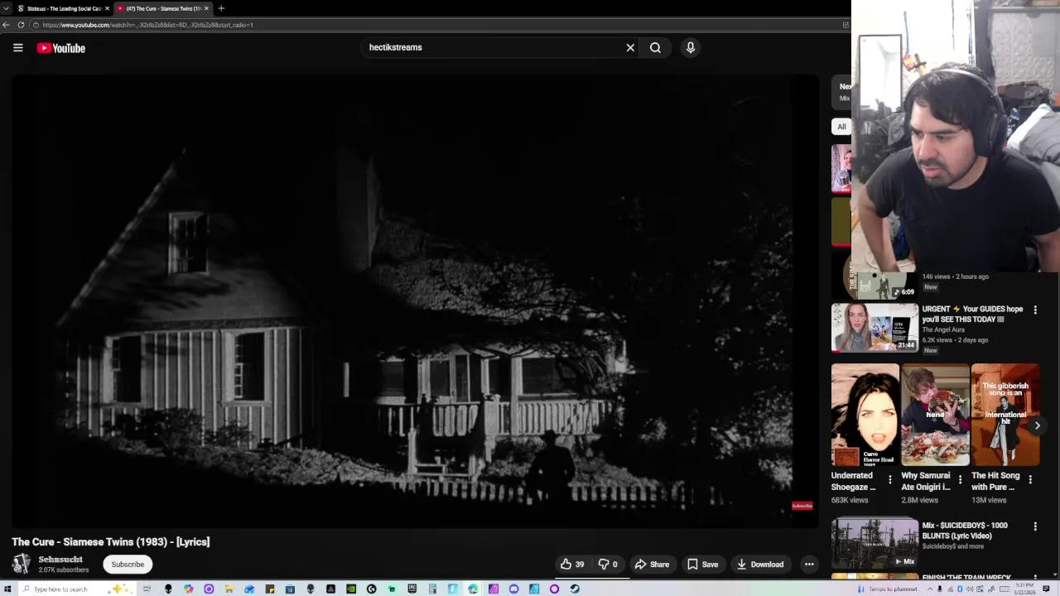Go to the YouTube home logo

click(61, 48)
